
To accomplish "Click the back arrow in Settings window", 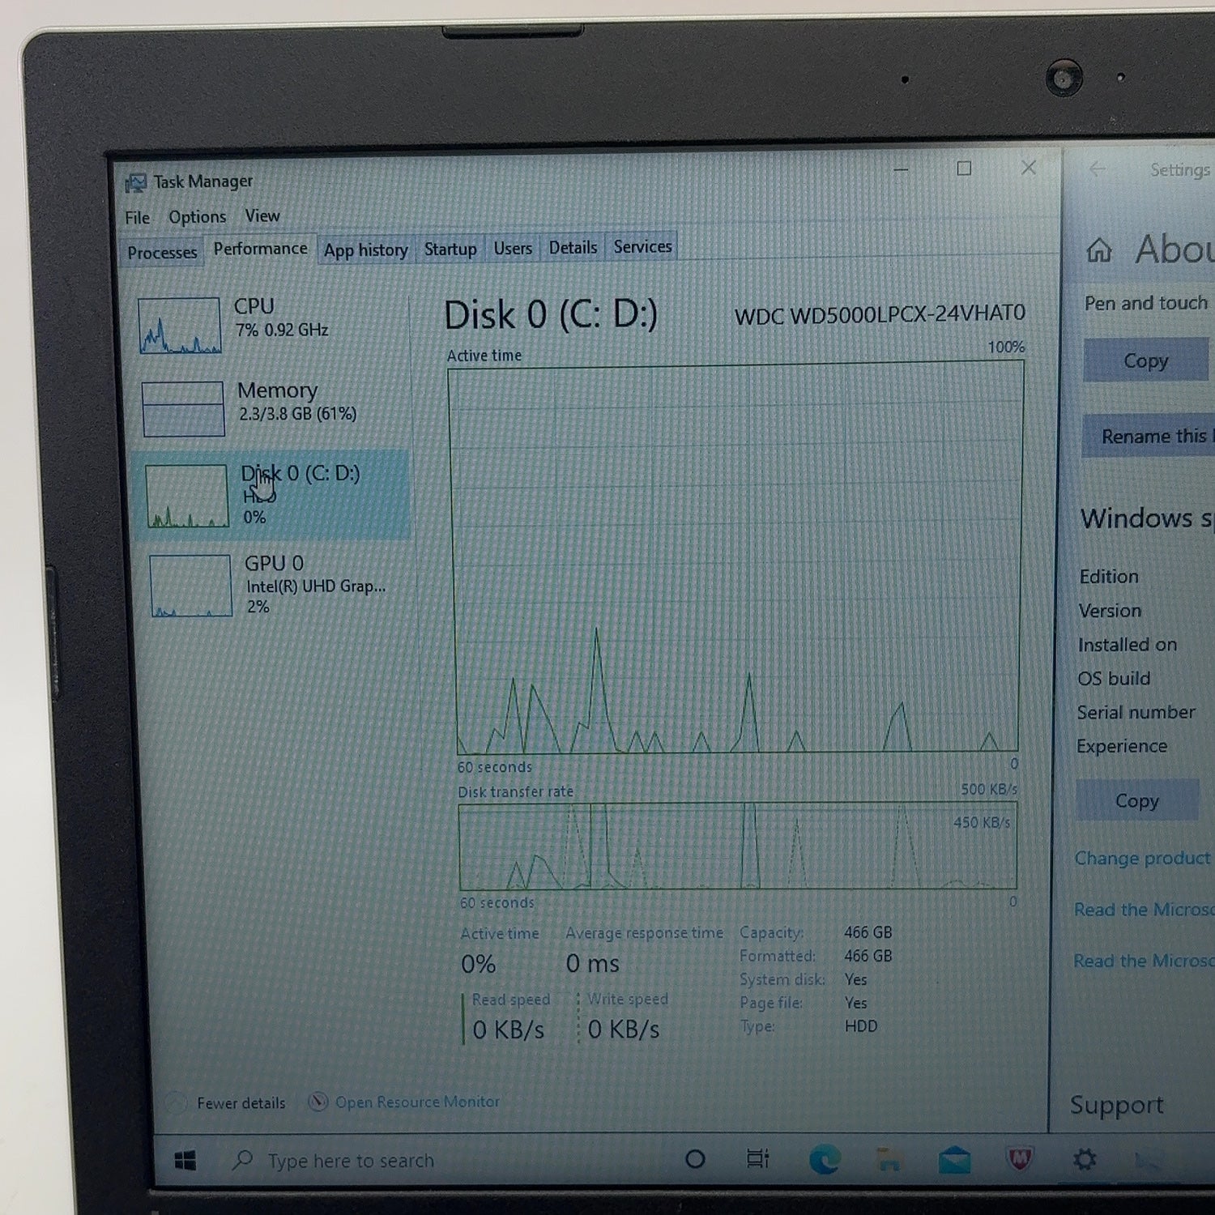I will coord(1098,169).
